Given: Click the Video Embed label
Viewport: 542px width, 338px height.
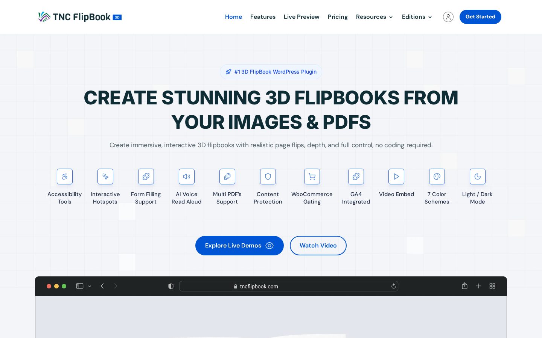Looking at the screenshot, I should click(396, 194).
